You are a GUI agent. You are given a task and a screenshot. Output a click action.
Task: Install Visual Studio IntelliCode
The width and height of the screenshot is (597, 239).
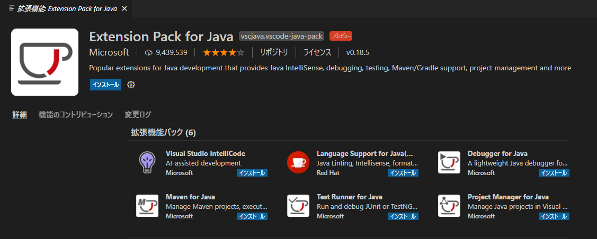point(252,173)
